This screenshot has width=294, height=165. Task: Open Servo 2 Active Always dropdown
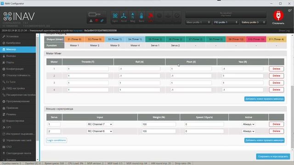pos(249,132)
